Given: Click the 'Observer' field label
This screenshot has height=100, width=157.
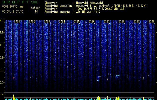Looking at the screenshot, I should 51,3.
